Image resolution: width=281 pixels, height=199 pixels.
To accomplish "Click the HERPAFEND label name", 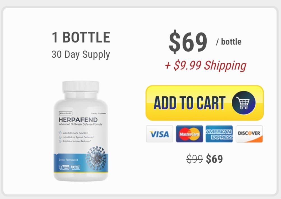I will pos(78,120).
